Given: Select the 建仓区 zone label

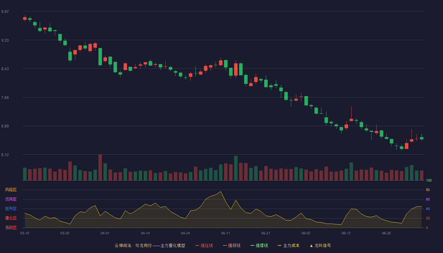Looking at the screenshot, I should point(11,218).
